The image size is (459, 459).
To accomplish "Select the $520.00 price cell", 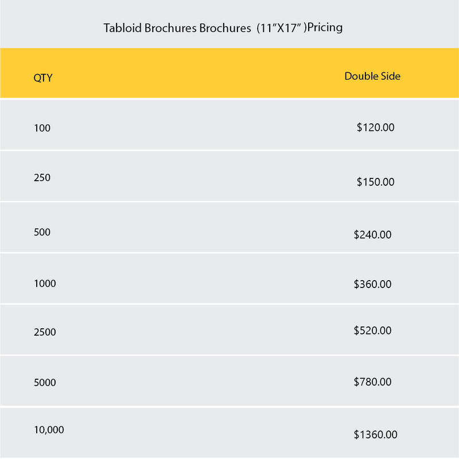I will 373,330.
